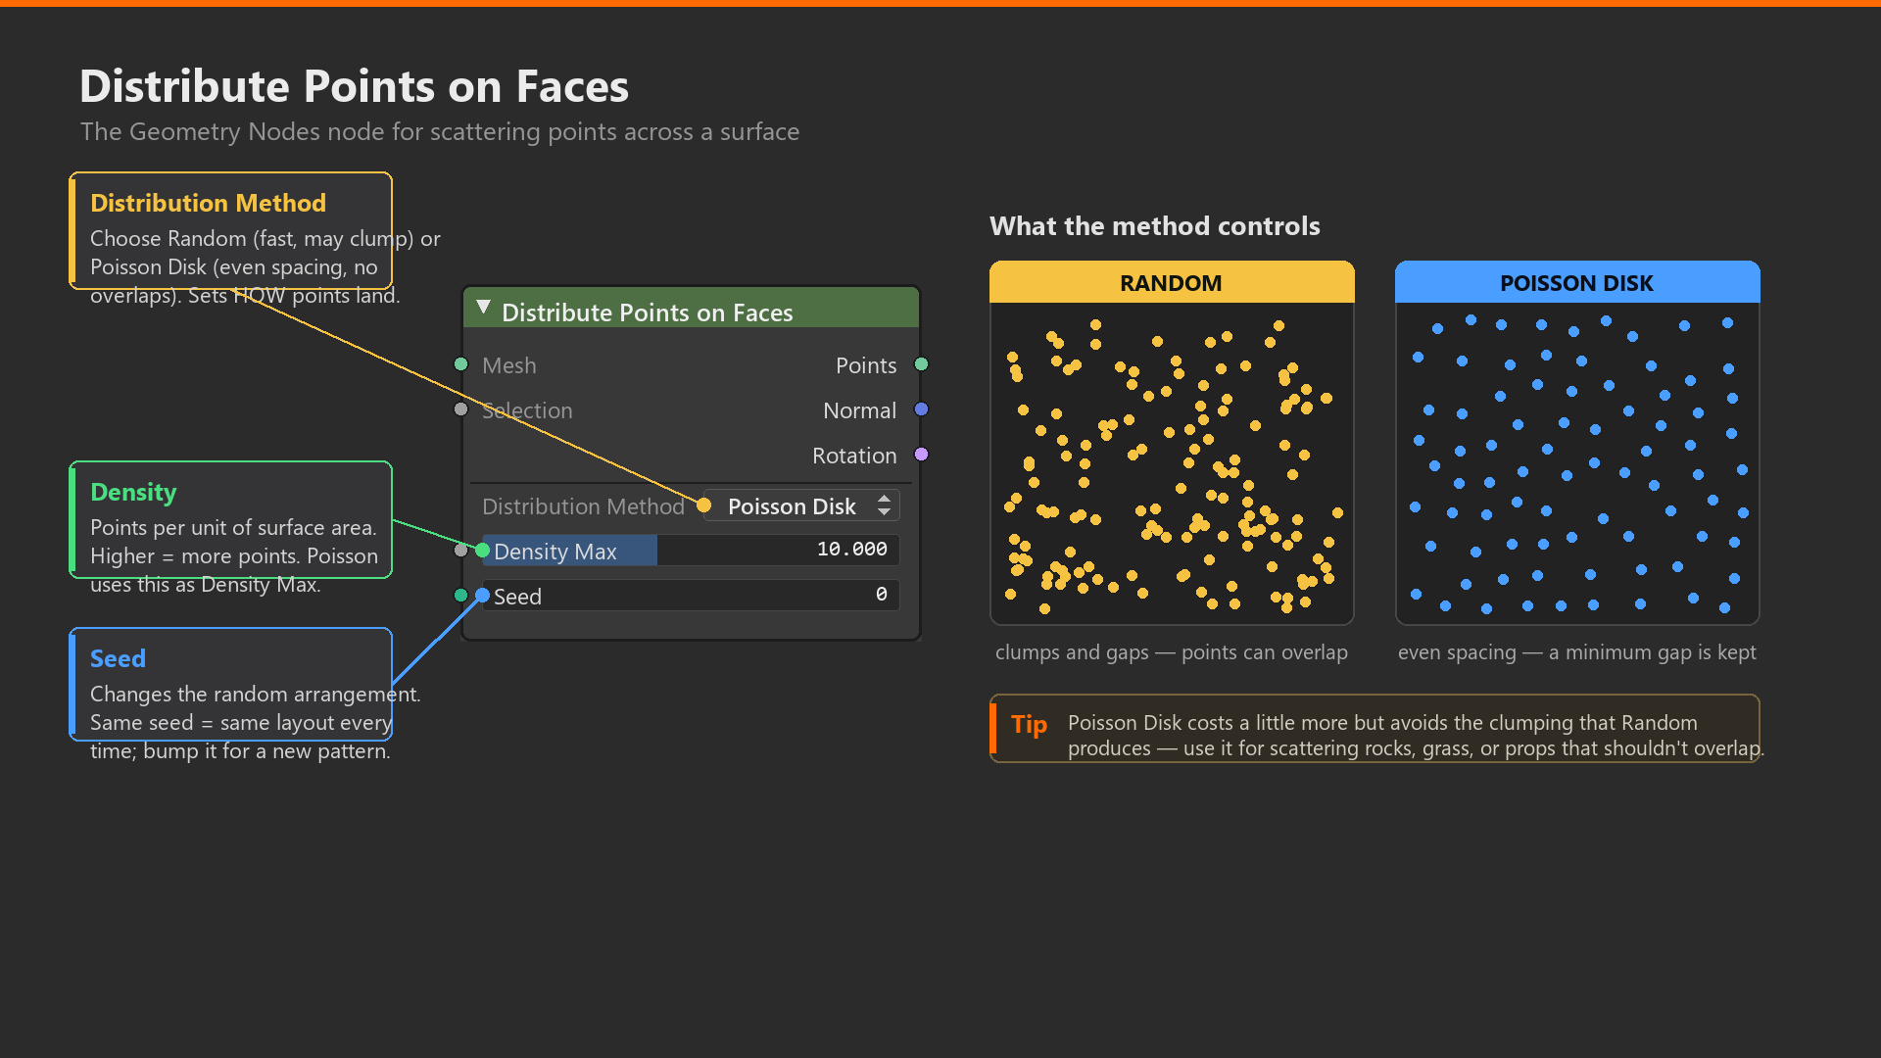Click the Normal label in the node
The image size is (1881, 1058).
pyautogui.click(x=859, y=410)
